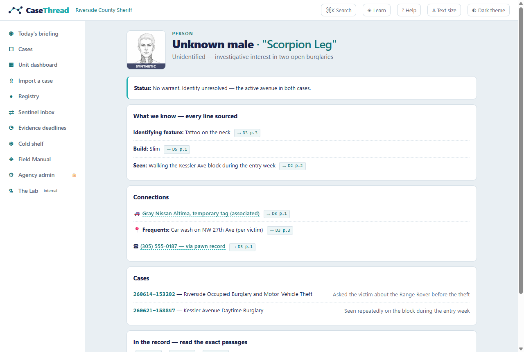
Task: Open Today's briefing in sidebar
Action: pos(43,34)
